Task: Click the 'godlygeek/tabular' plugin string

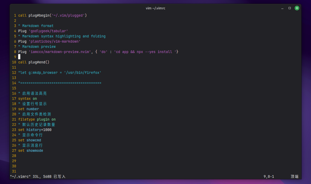Action: 48,31
